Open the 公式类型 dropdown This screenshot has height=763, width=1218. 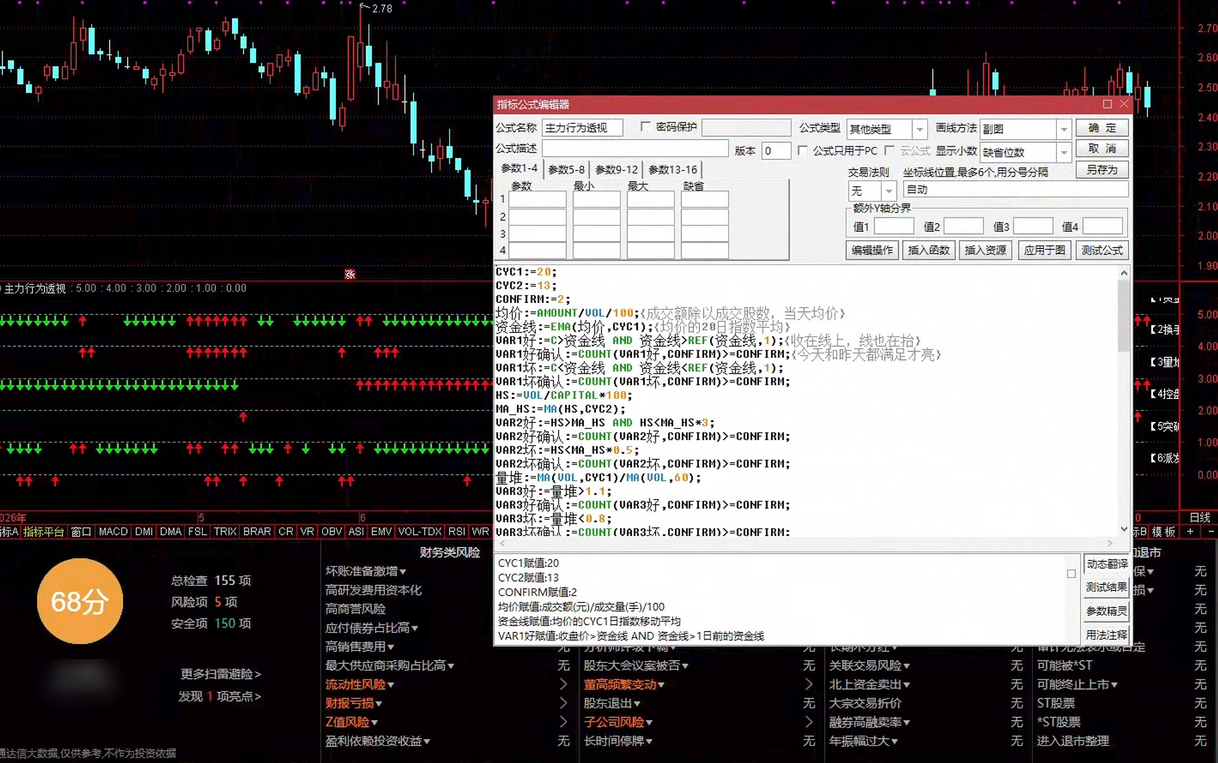[920, 129]
